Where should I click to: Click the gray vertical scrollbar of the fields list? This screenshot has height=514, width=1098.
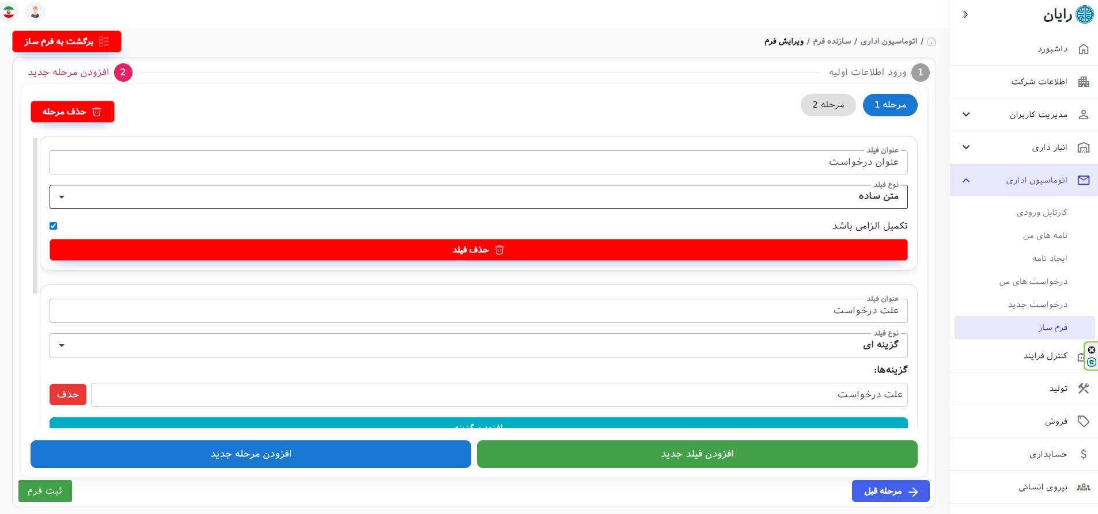35,216
